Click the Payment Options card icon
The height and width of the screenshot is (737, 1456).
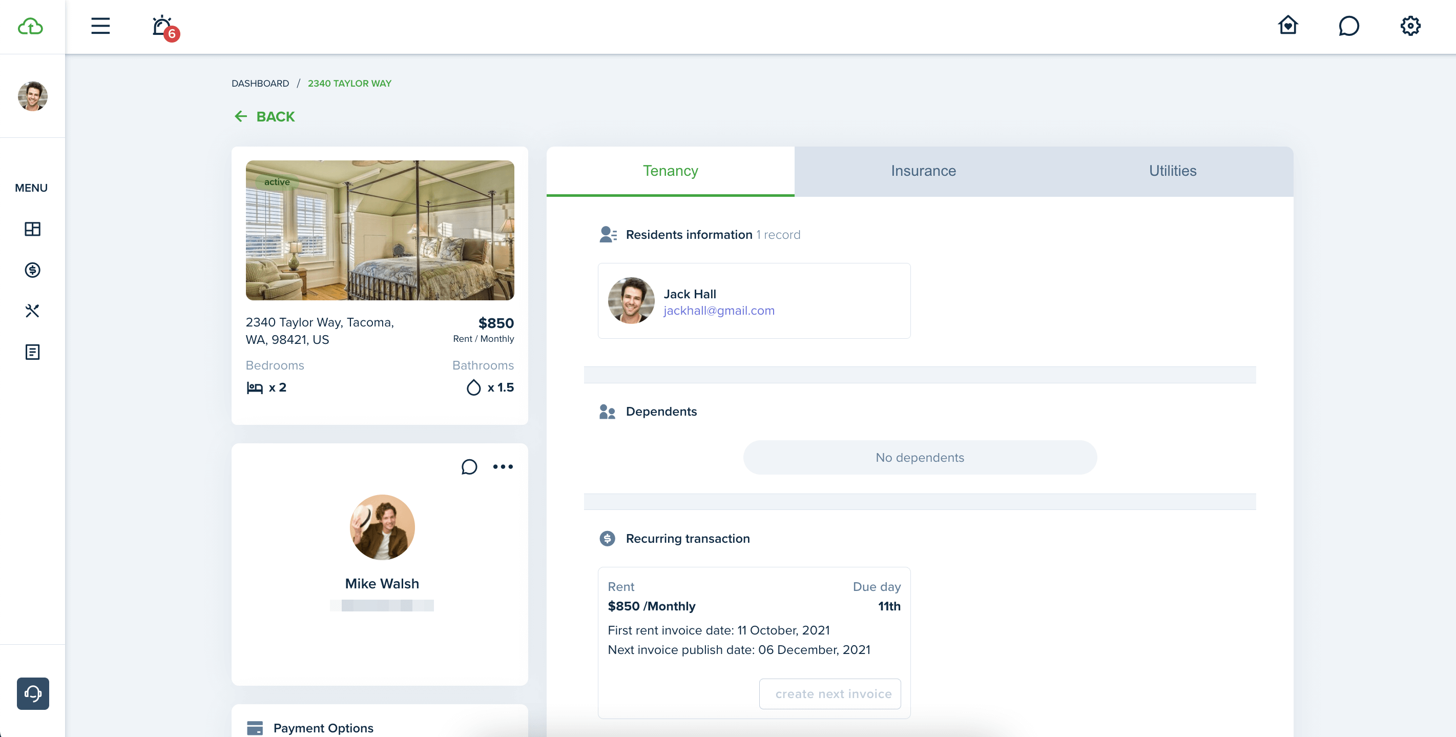255,728
